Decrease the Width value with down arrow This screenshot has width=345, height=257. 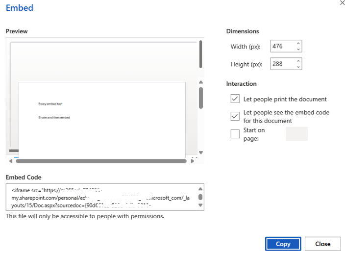298,49
